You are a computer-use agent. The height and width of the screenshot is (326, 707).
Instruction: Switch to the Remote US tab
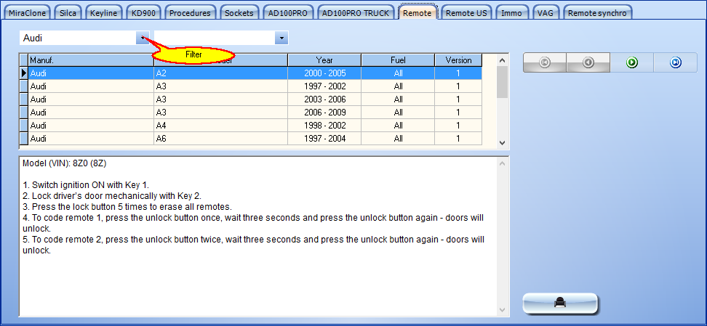coord(466,13)
